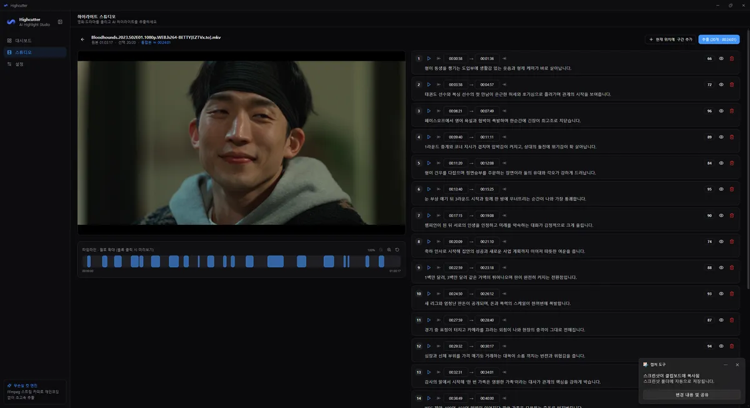
Task: Select the segment 7 description text
Action: click(x=509, y=225)
